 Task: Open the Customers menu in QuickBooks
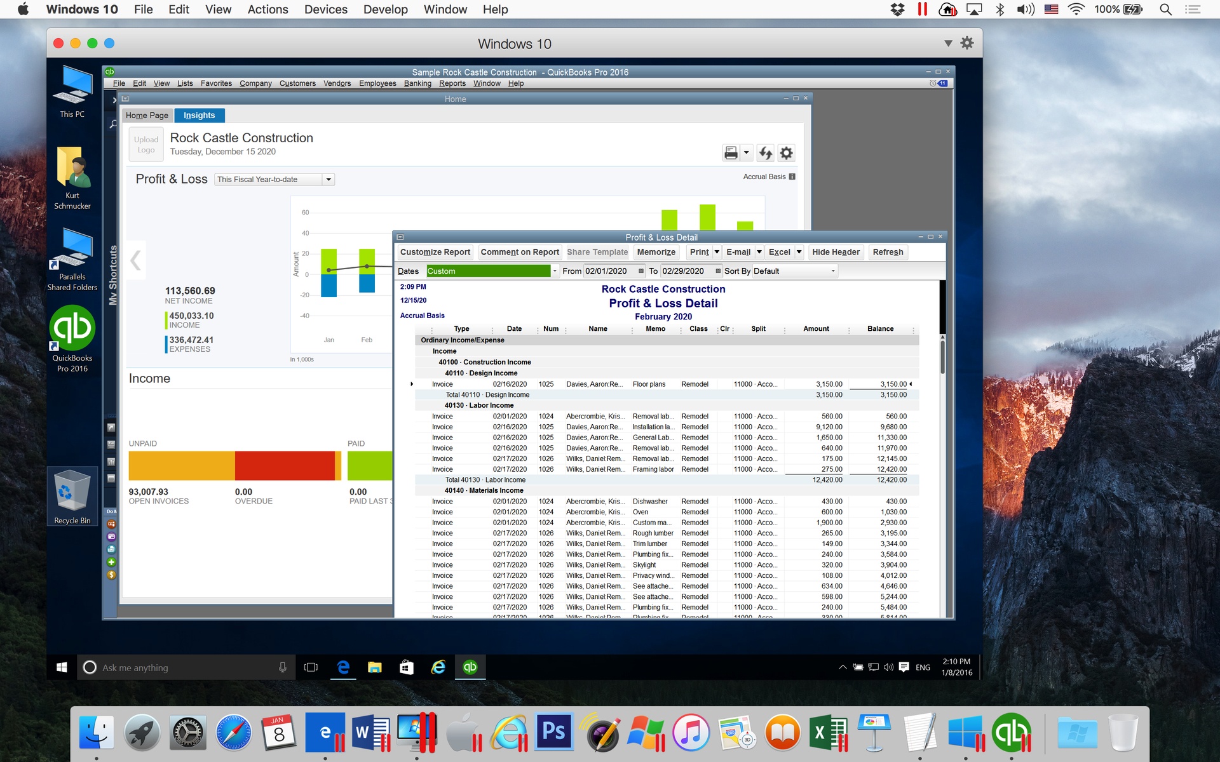297,83
